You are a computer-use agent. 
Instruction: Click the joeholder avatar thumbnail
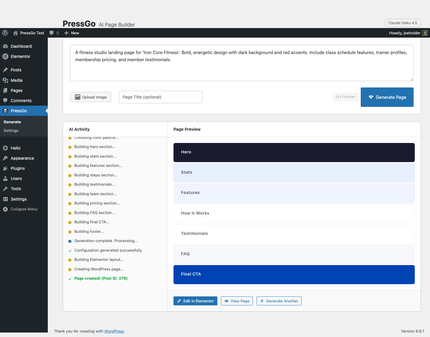[x=425, y=33]
